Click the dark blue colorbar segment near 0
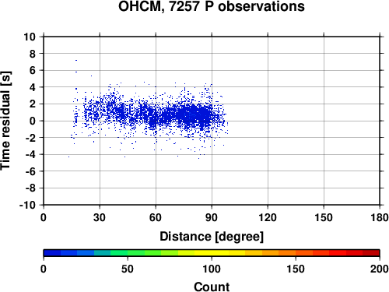 52,253
